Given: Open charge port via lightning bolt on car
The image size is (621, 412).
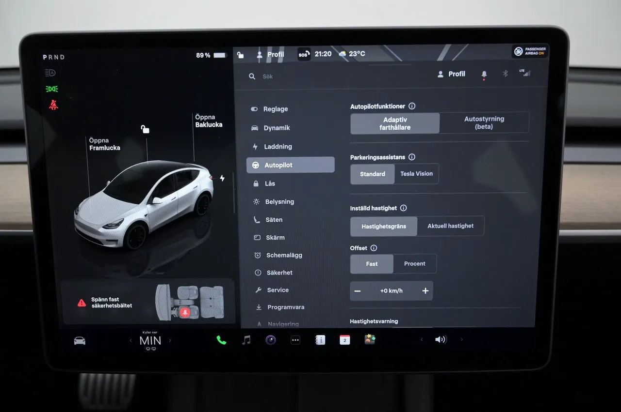Looking at the screenshot, I should (x=222, y=178).
